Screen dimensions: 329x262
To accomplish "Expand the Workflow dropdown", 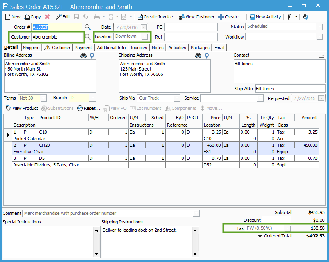I will click(x=320, y=37).
